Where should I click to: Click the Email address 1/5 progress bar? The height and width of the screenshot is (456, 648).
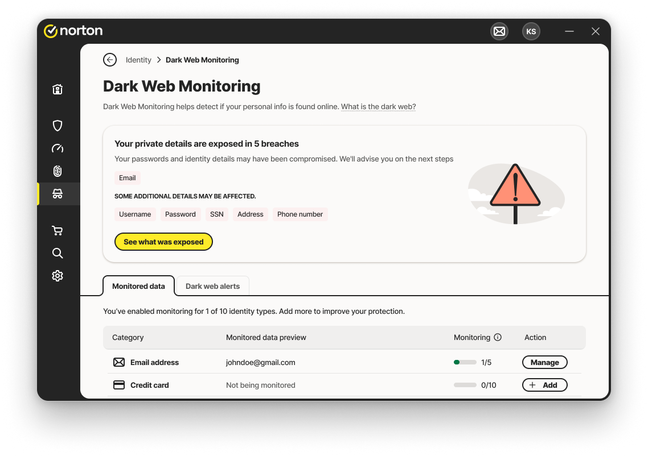point(465,362)
